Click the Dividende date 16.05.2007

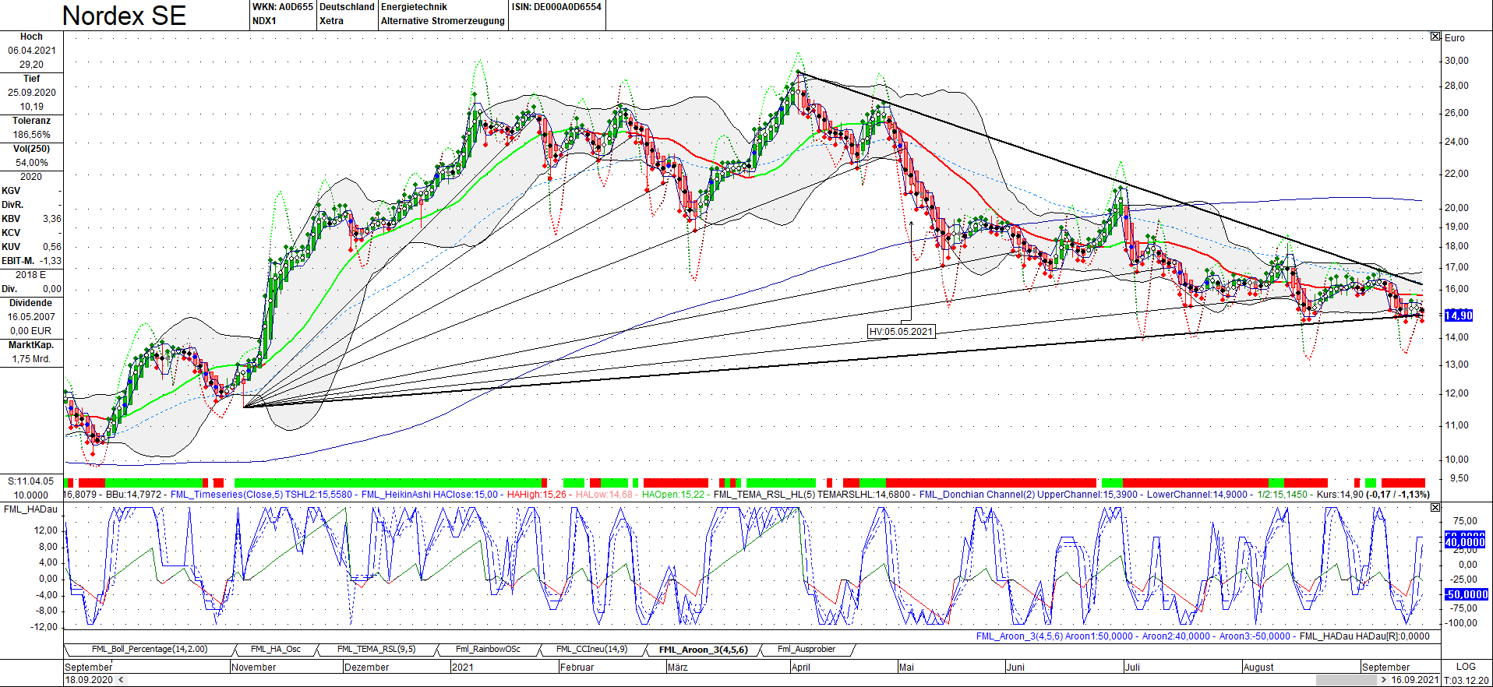[x=32, y=317]
